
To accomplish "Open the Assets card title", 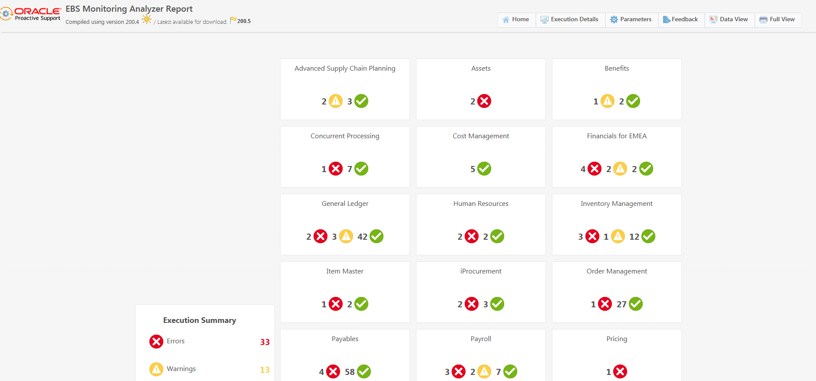I will click(481, 68).
